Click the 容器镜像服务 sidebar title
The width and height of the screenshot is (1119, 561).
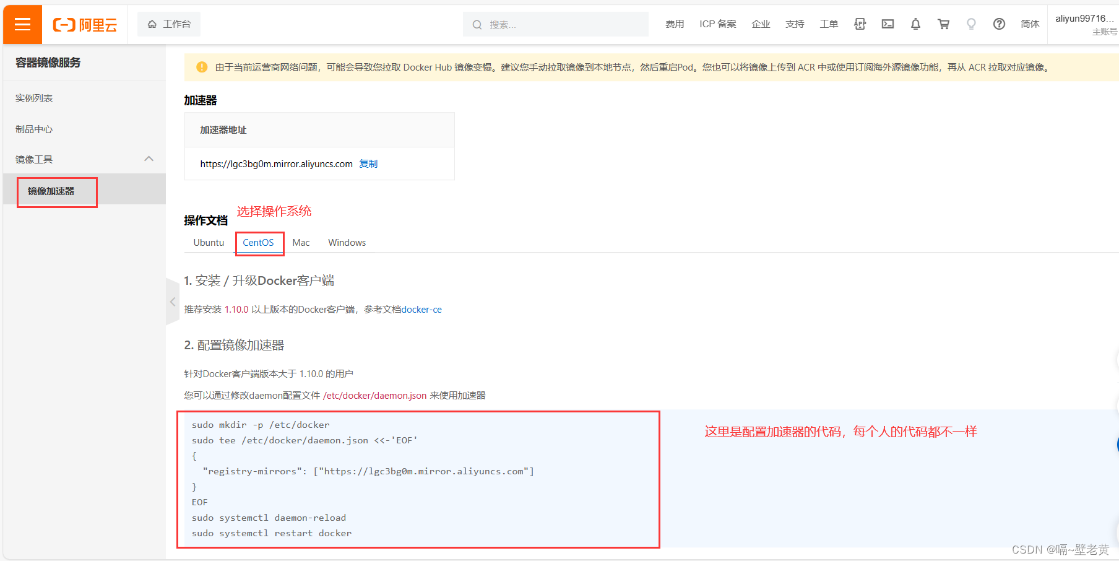[x=48, y=63]
